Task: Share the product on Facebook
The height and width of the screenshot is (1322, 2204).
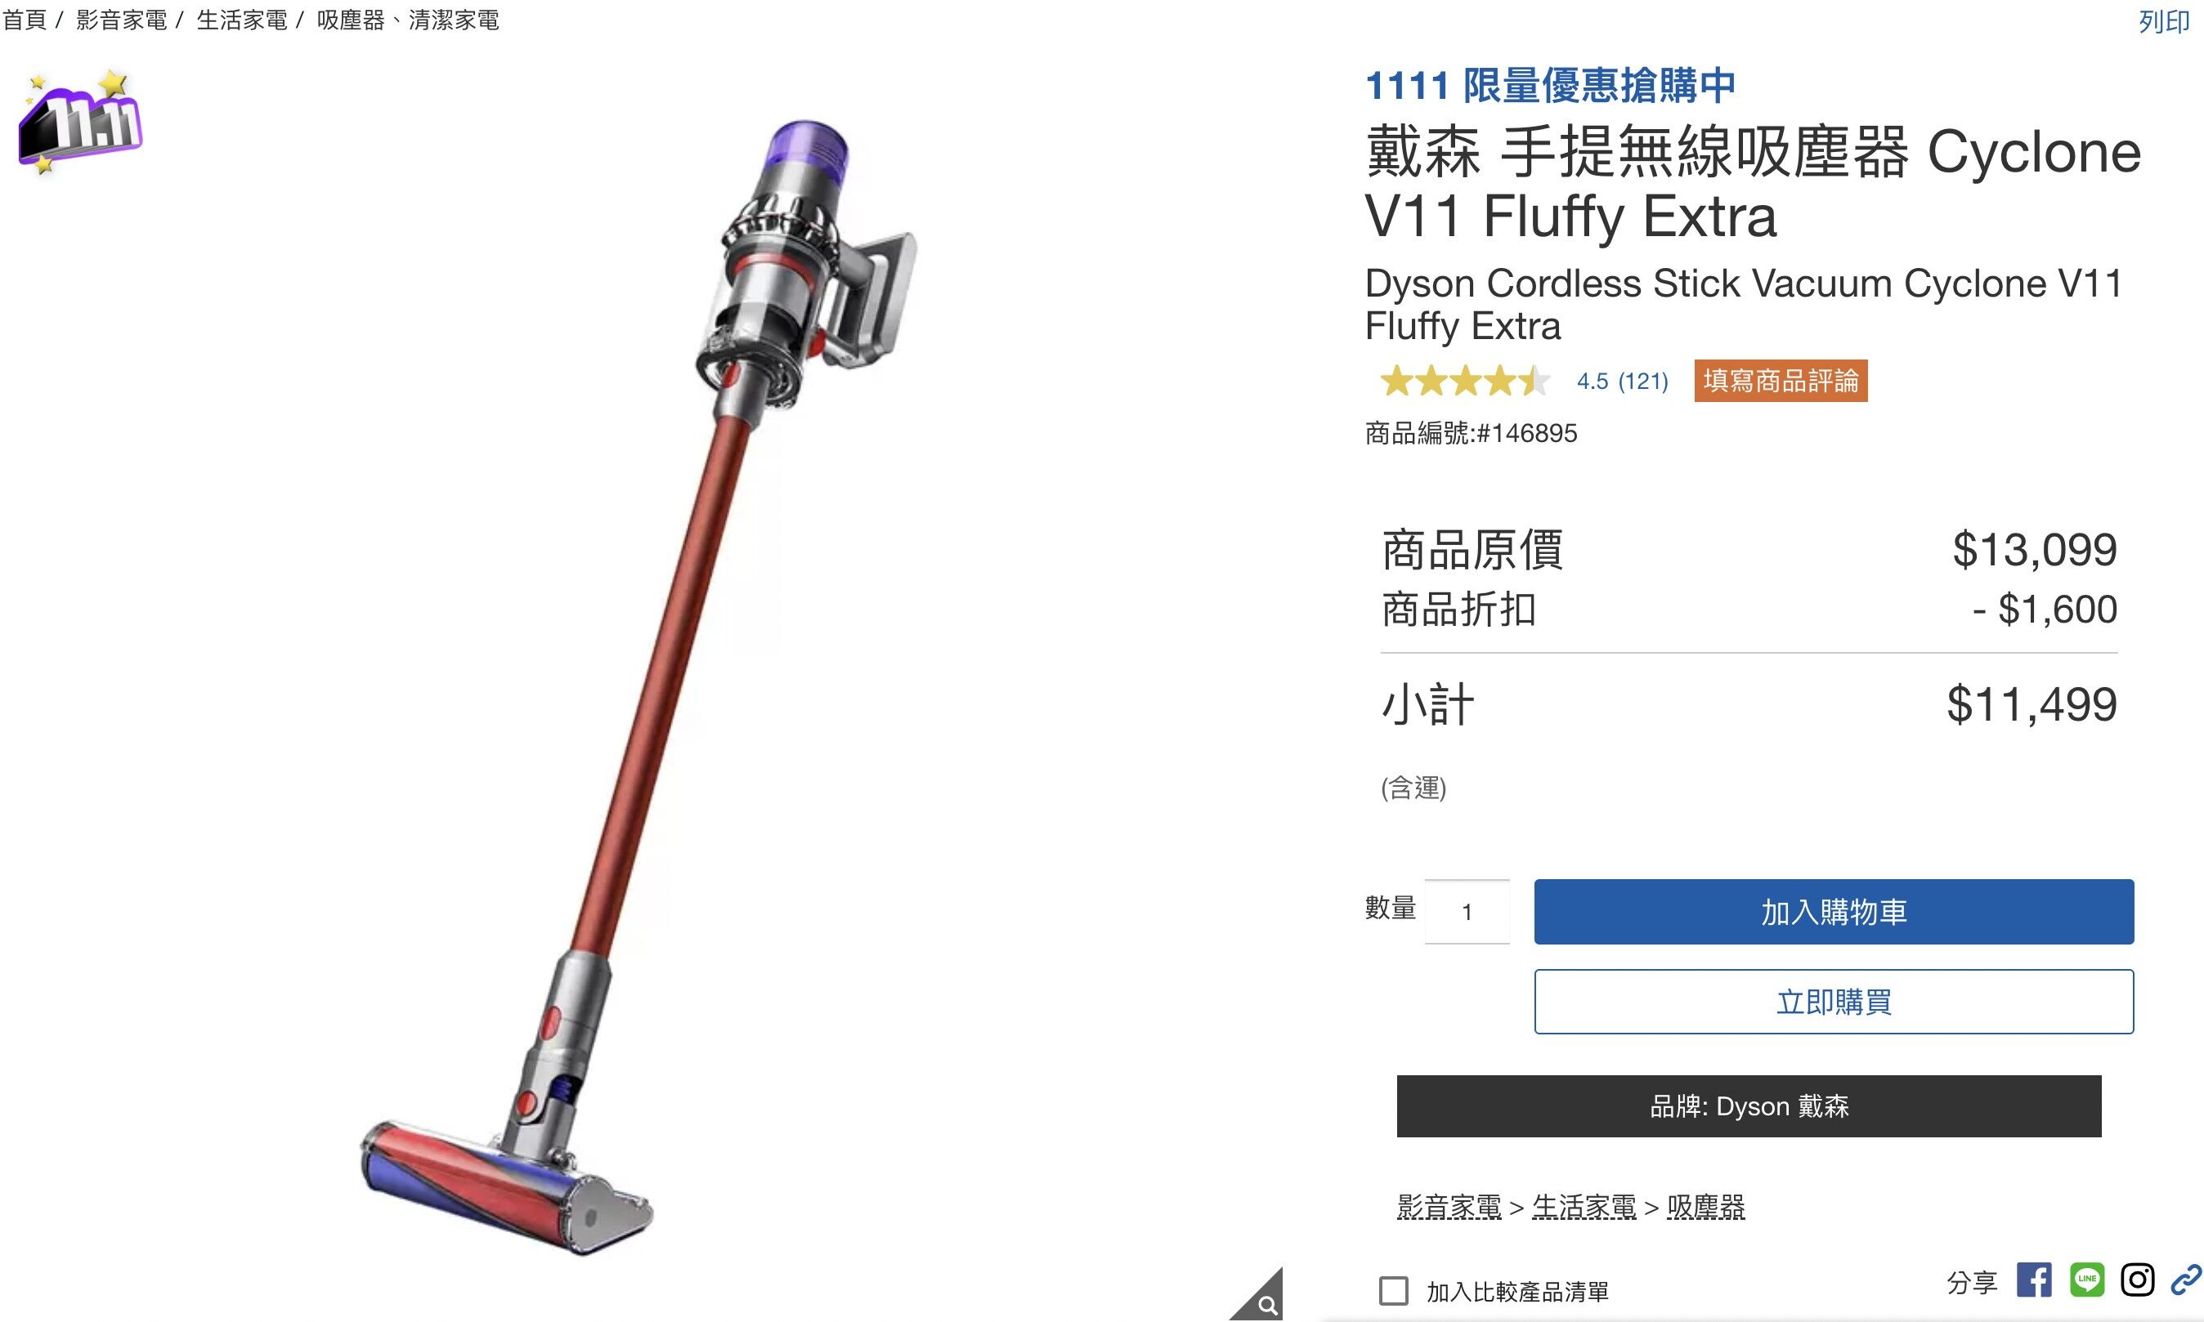Action: 2034,1280
